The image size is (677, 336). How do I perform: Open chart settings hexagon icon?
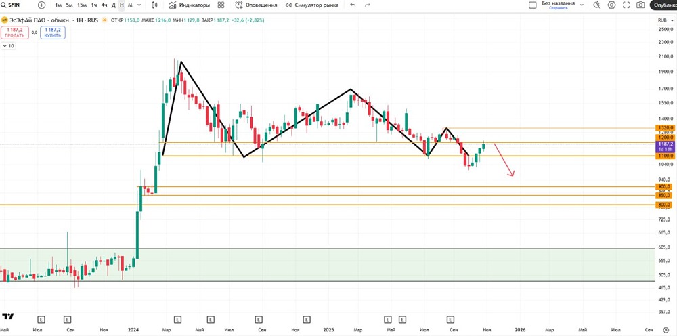click(611, 5)
